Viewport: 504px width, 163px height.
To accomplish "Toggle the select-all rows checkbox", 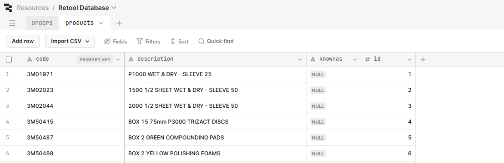I will pos(9,60).
